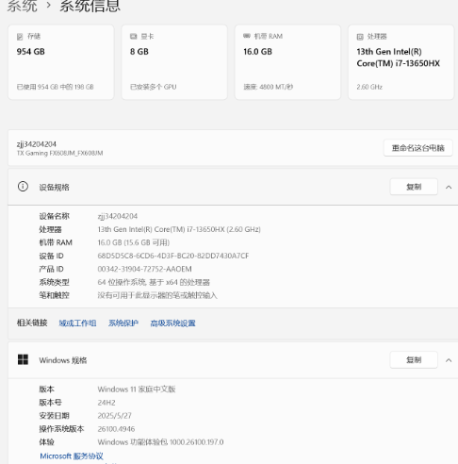Click the 重命名这台电脑 button

pos(418,148)
